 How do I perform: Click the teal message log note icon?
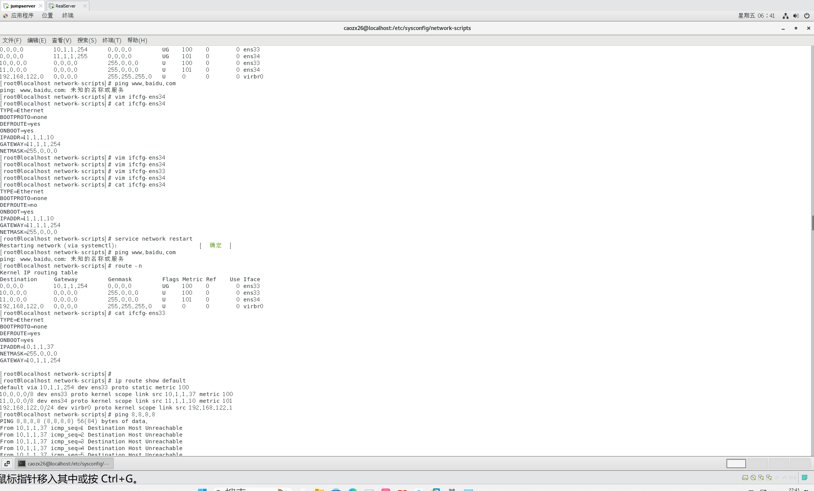click(x=805, y=477)
